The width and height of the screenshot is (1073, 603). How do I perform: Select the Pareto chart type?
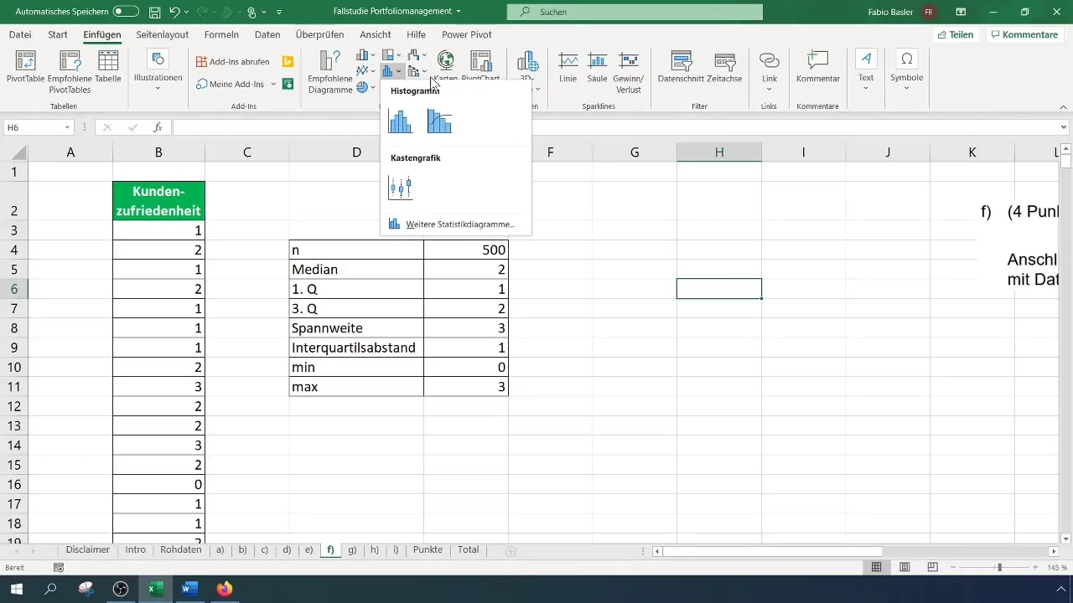coord(439,121)
